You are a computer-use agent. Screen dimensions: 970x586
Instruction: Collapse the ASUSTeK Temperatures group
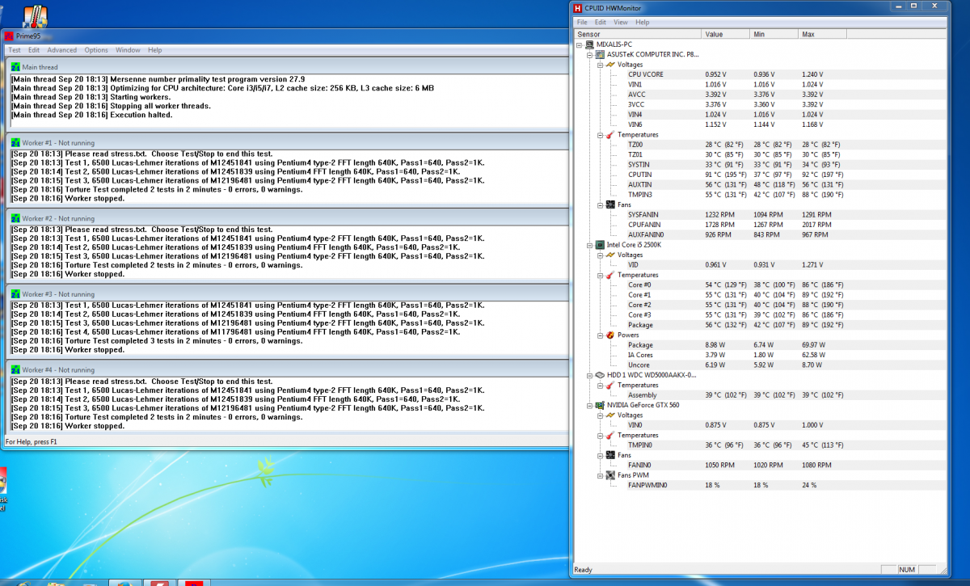(x=600, y=135)
